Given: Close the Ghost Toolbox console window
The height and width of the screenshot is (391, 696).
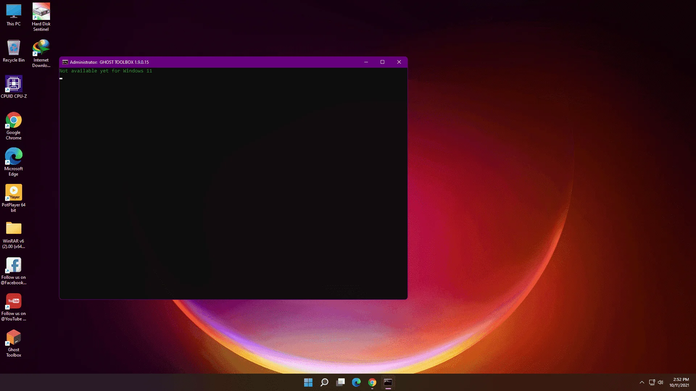Looking at the screenshot, I should coord(399,62).
